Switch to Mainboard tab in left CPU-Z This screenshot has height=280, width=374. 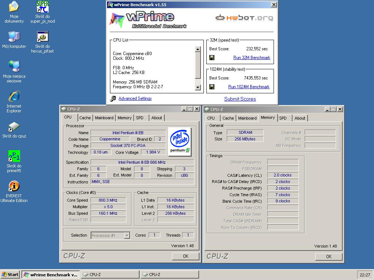tap(104, 118)
